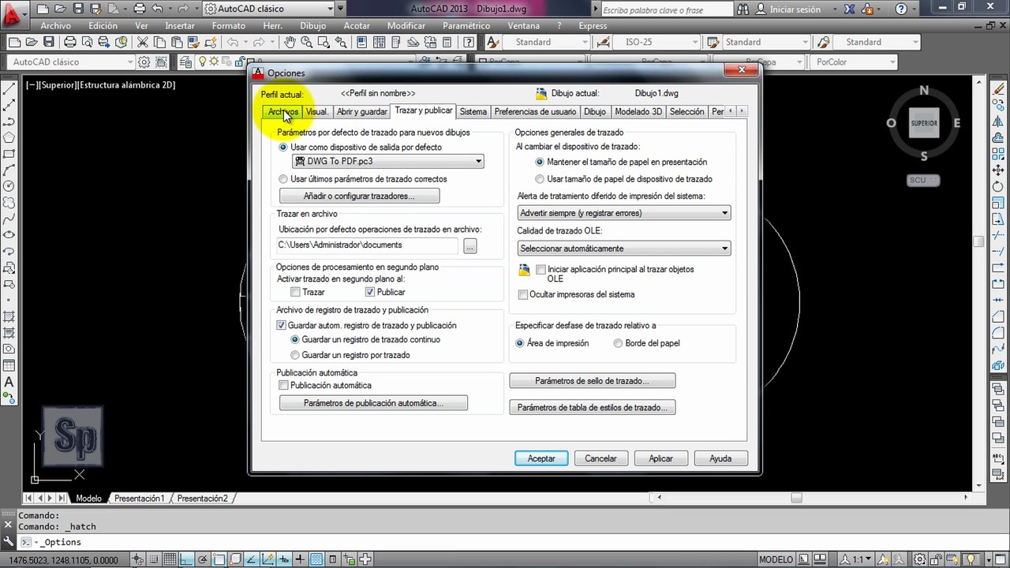Click Open folder icon in Quick Access toolbar
The image size is (1010, 568).
(61, 9)
